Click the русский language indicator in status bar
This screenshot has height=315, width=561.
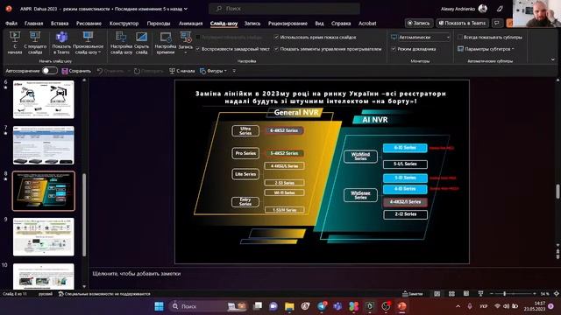point(46,294)
